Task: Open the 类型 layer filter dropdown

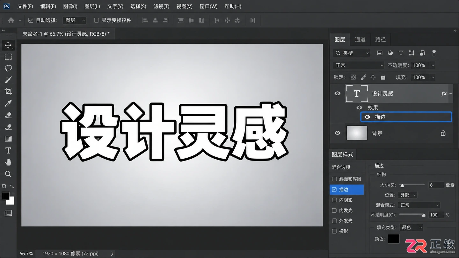Action: click(352, 53)
